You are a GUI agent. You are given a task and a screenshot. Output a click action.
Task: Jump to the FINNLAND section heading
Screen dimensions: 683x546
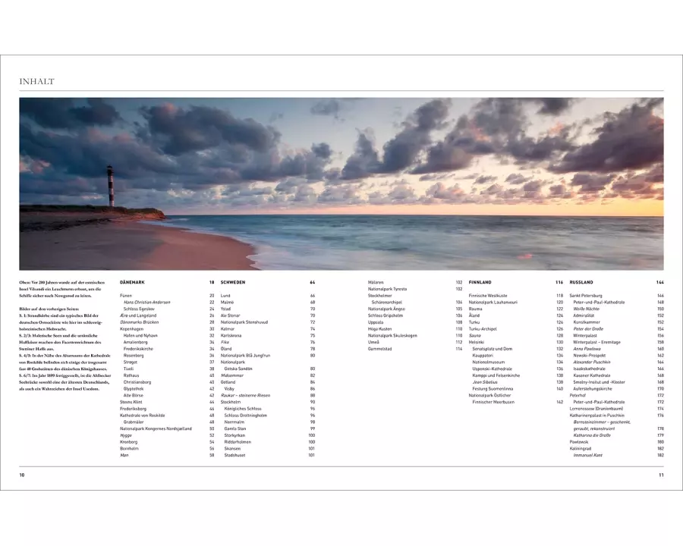[480, 282]
